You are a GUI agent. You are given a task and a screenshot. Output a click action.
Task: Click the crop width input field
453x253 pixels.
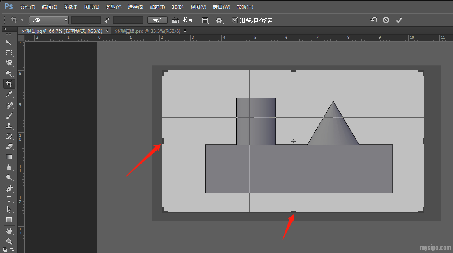pos(86,20)
